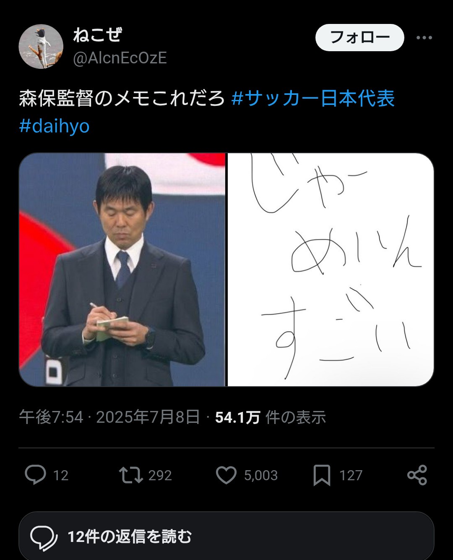Open the reply speech bubble icon
The image size is (453, 560).
pyautogui.click(x=35, y=475)
